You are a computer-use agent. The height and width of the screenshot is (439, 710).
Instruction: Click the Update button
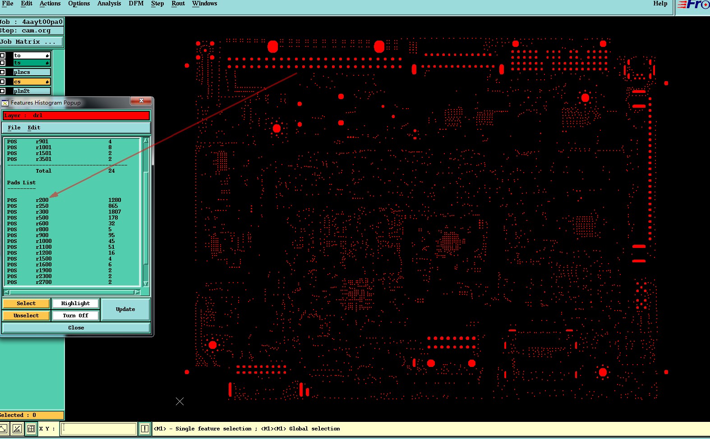point(125,309)
